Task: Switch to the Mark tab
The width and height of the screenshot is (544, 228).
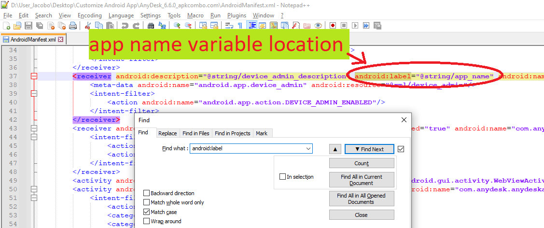Action: [x=262, y=133]
